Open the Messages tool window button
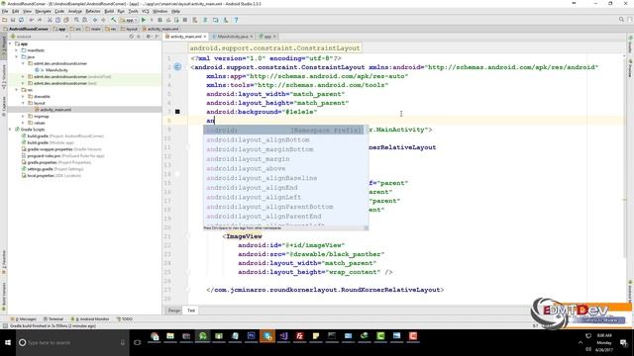The width and height of the screenshot is (634, 356). click(x=25, y=318)
